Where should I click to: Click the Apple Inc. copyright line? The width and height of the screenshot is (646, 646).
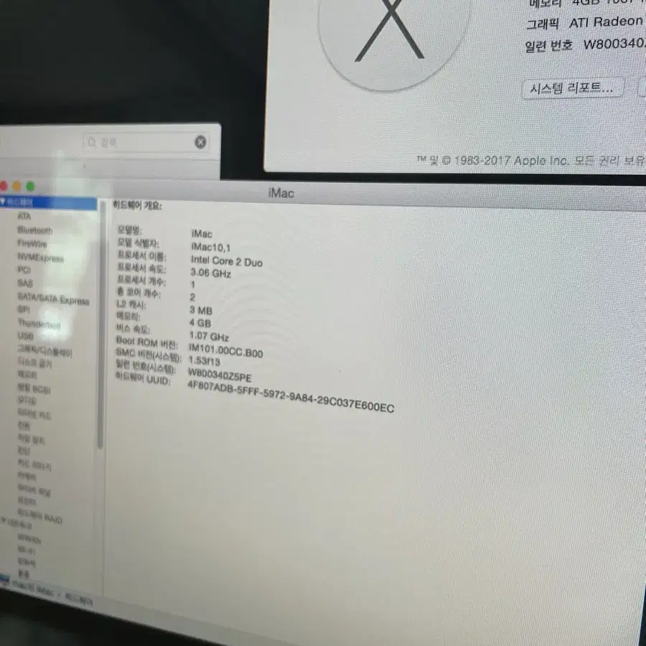(x=530, y=160)
